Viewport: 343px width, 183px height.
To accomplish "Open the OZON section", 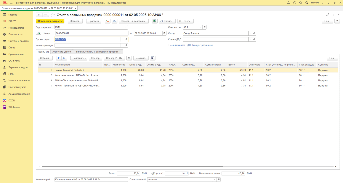I will click(12, 100).
